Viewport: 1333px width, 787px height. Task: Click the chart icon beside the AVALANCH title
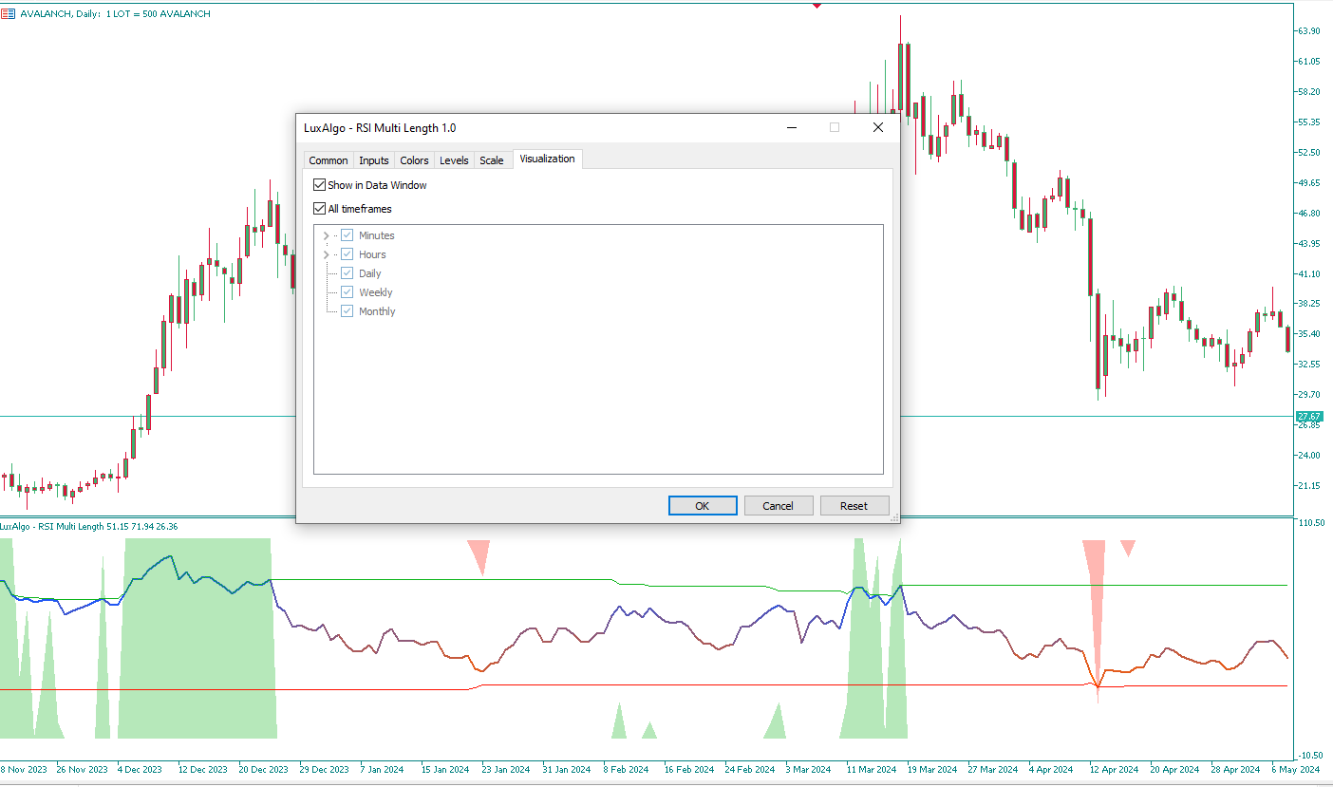[9, 14]
